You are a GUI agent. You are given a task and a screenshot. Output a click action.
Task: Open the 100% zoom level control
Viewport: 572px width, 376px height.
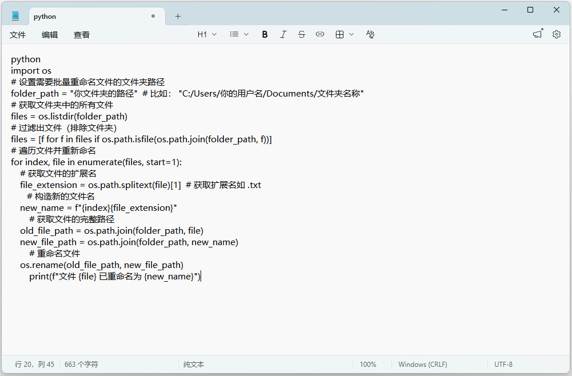coord(368,365)
